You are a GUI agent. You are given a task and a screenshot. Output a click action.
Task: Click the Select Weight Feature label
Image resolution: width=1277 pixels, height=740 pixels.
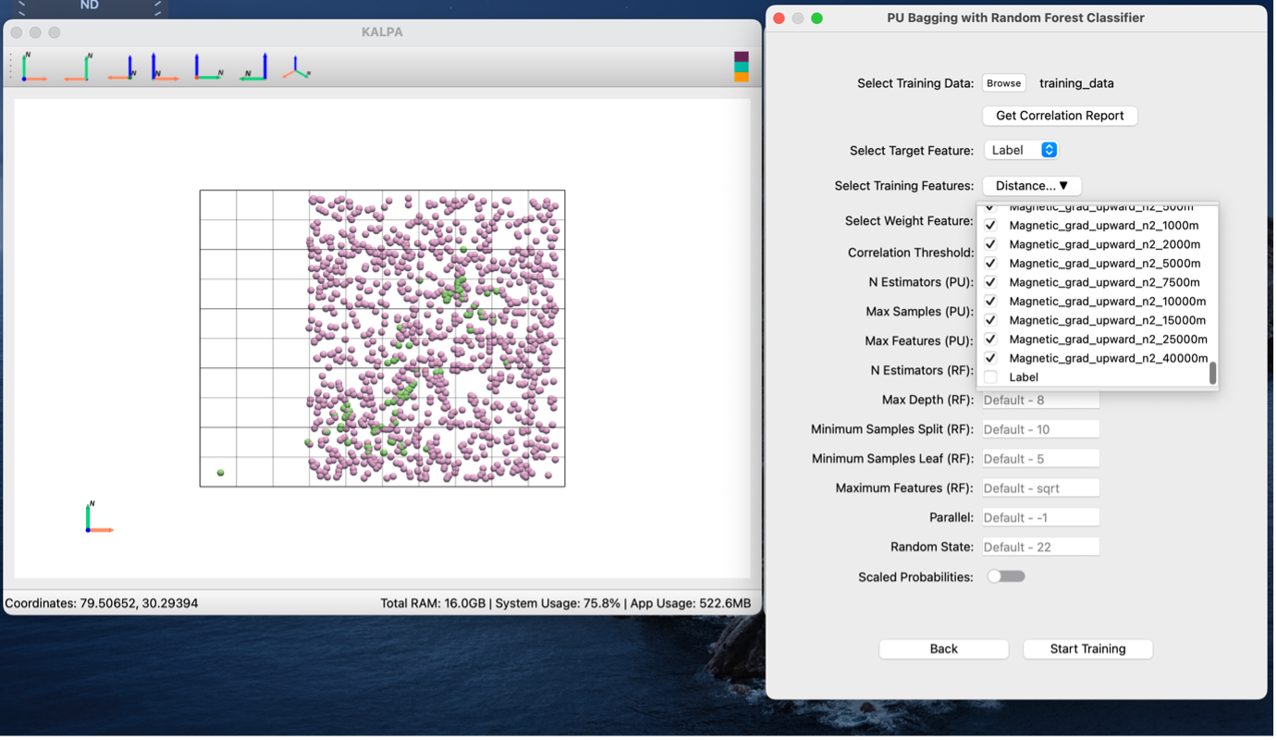pos(909,221)
